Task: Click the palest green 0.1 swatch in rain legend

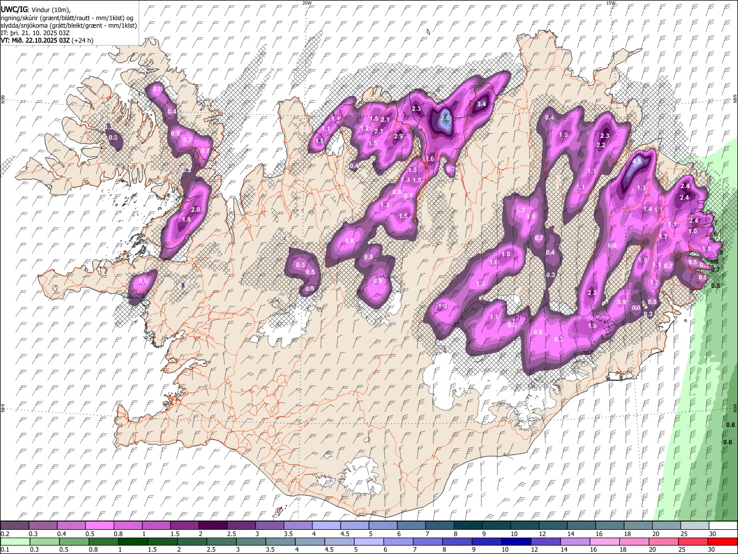Action: tap(15, 541)
